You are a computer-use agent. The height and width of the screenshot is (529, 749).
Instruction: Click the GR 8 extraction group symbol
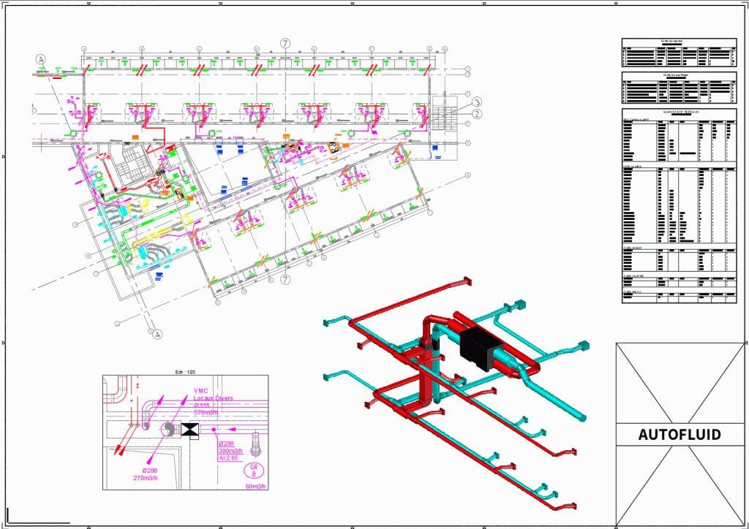coord(253,471)
